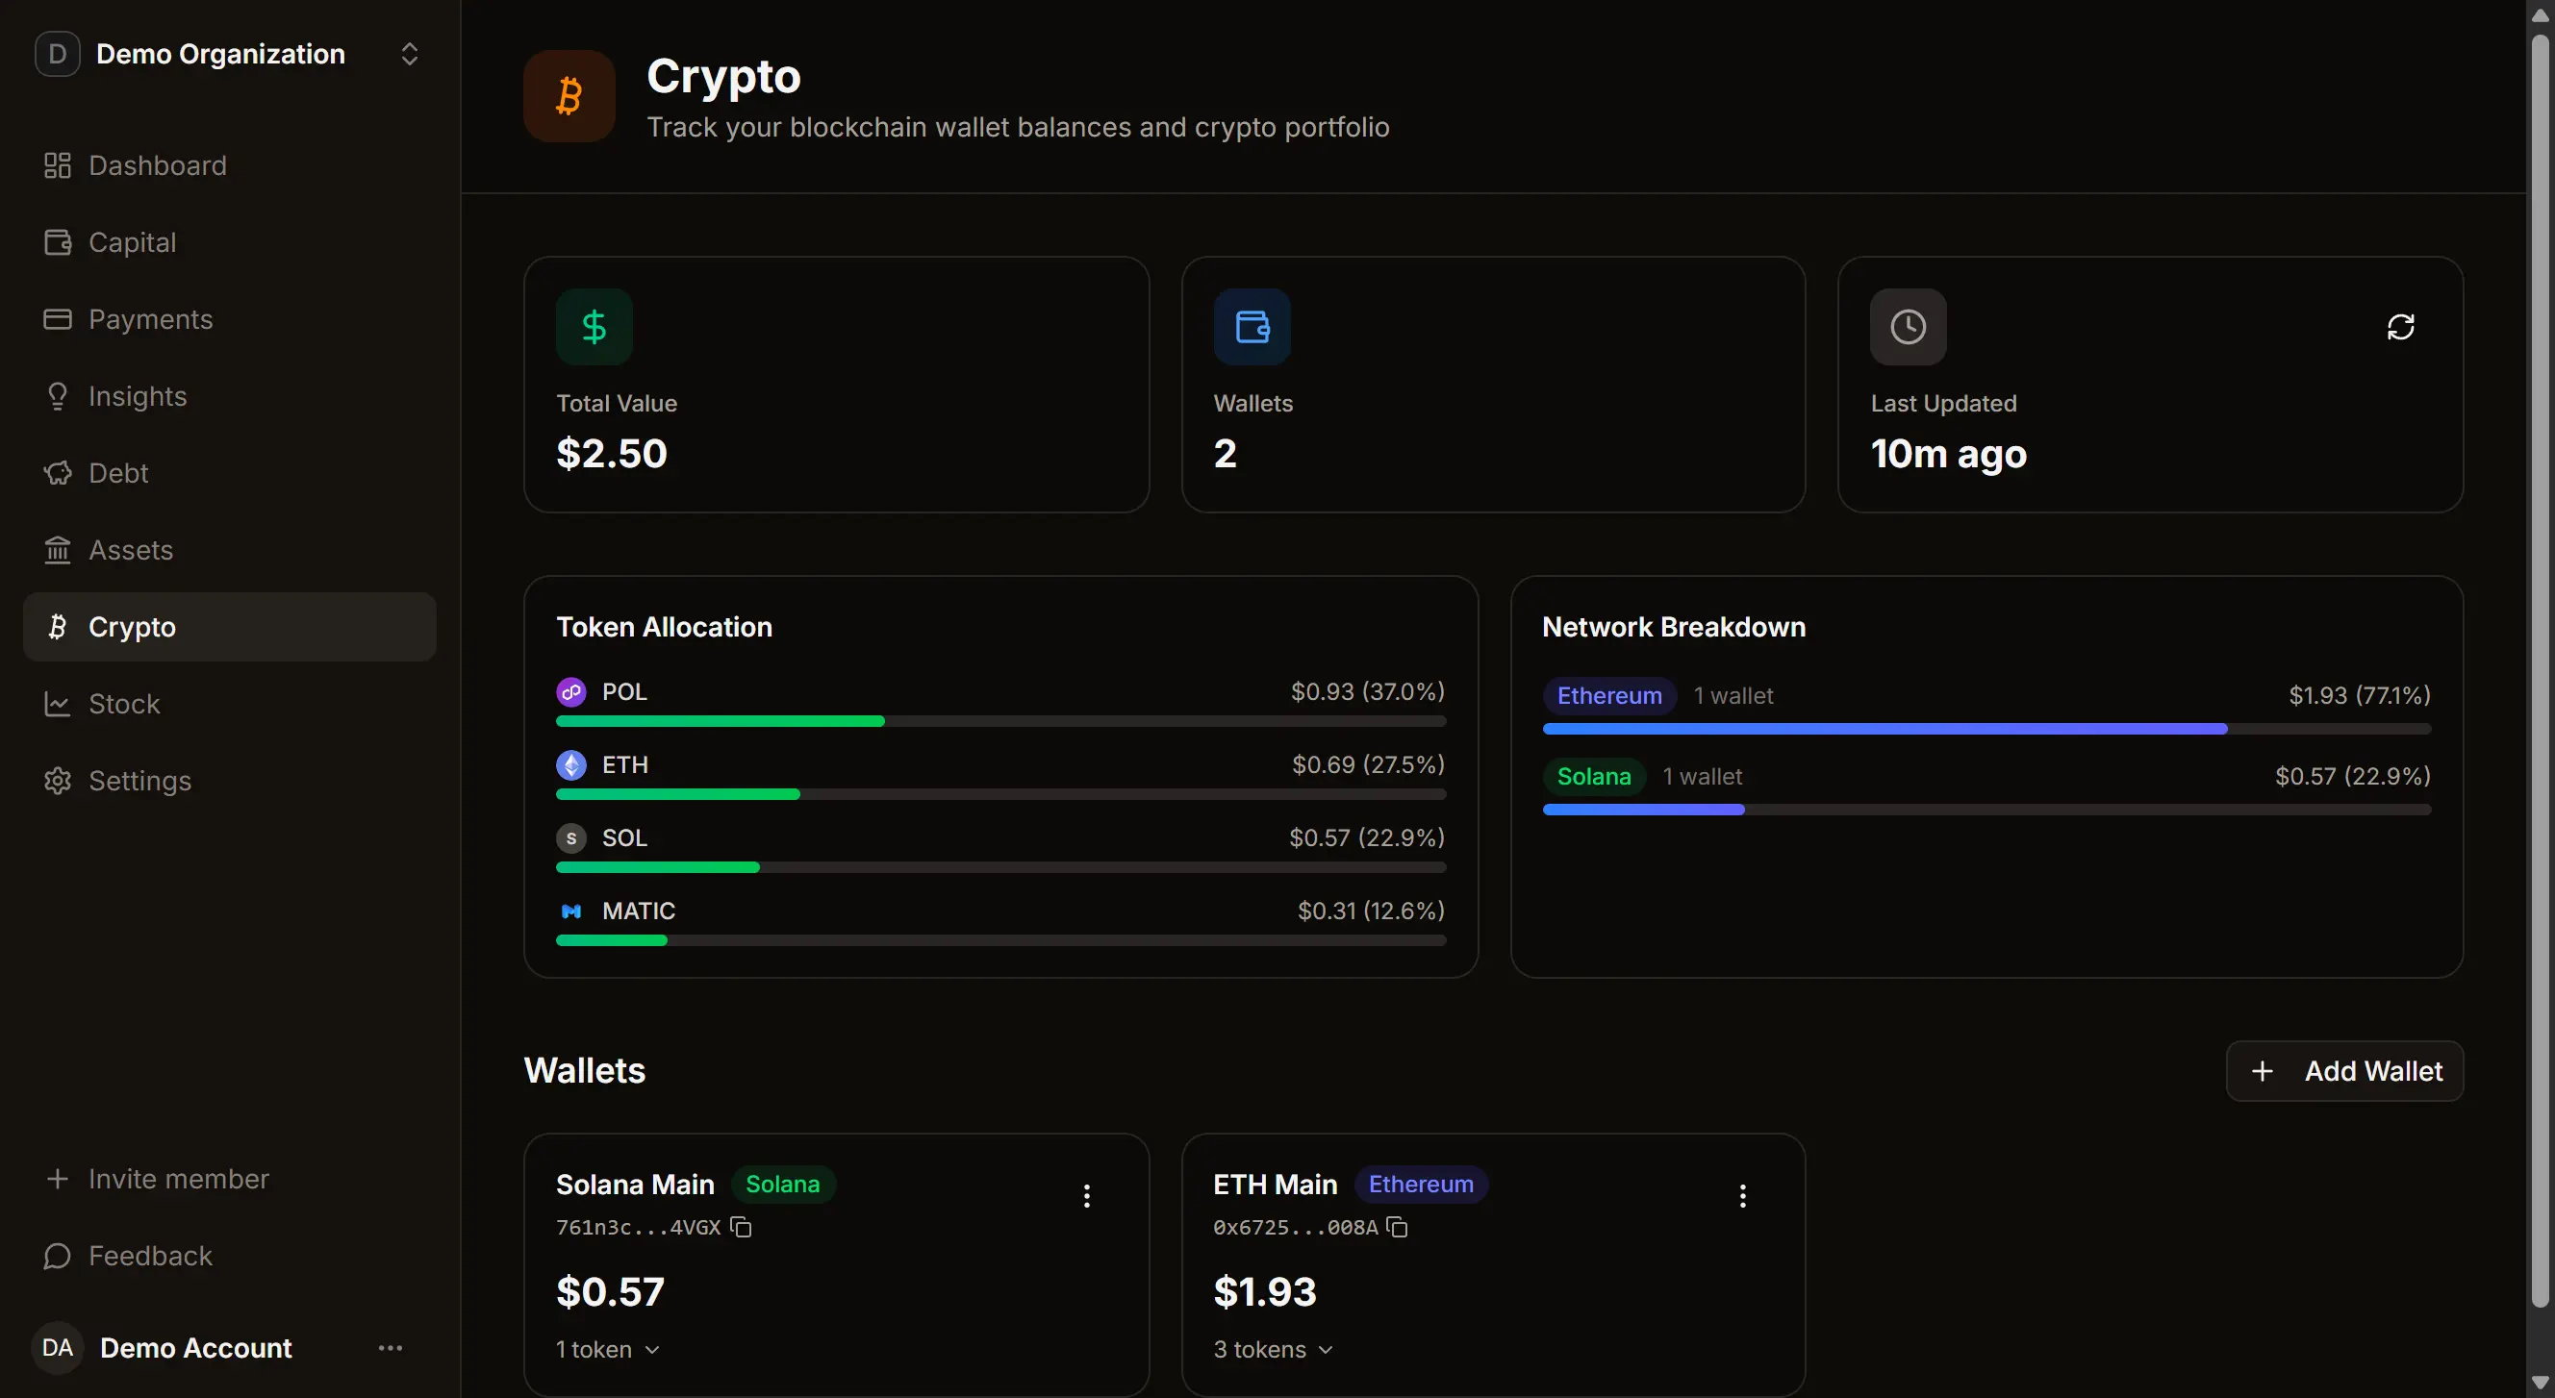Screen dimensions: 2555x1398
Task: Click the Solana tag on Solana Main card
Action: [783, 1184]
